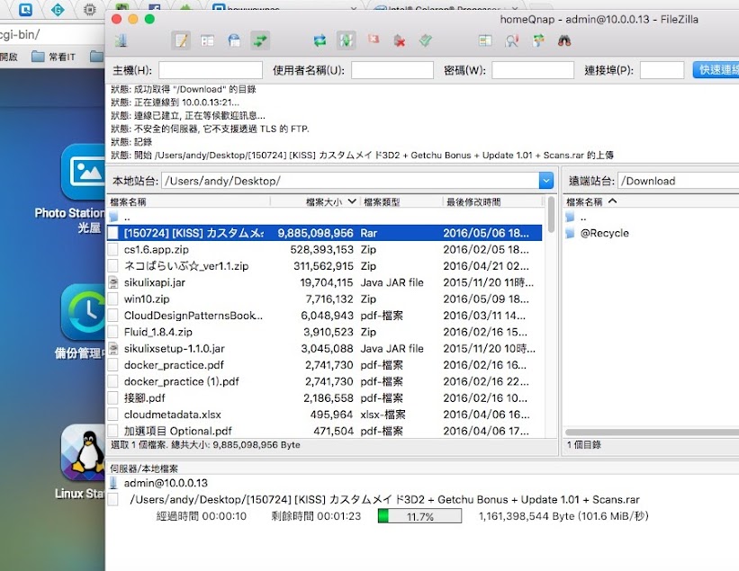Click the 主機(H) host input field
The height and width of the screenshot is (571, 739).
tap(211, 70)
